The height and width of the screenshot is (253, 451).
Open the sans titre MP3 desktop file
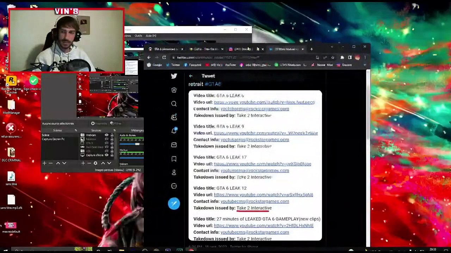(x=11, y=179)
